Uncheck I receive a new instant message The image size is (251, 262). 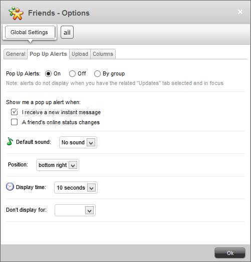[14, 112]
